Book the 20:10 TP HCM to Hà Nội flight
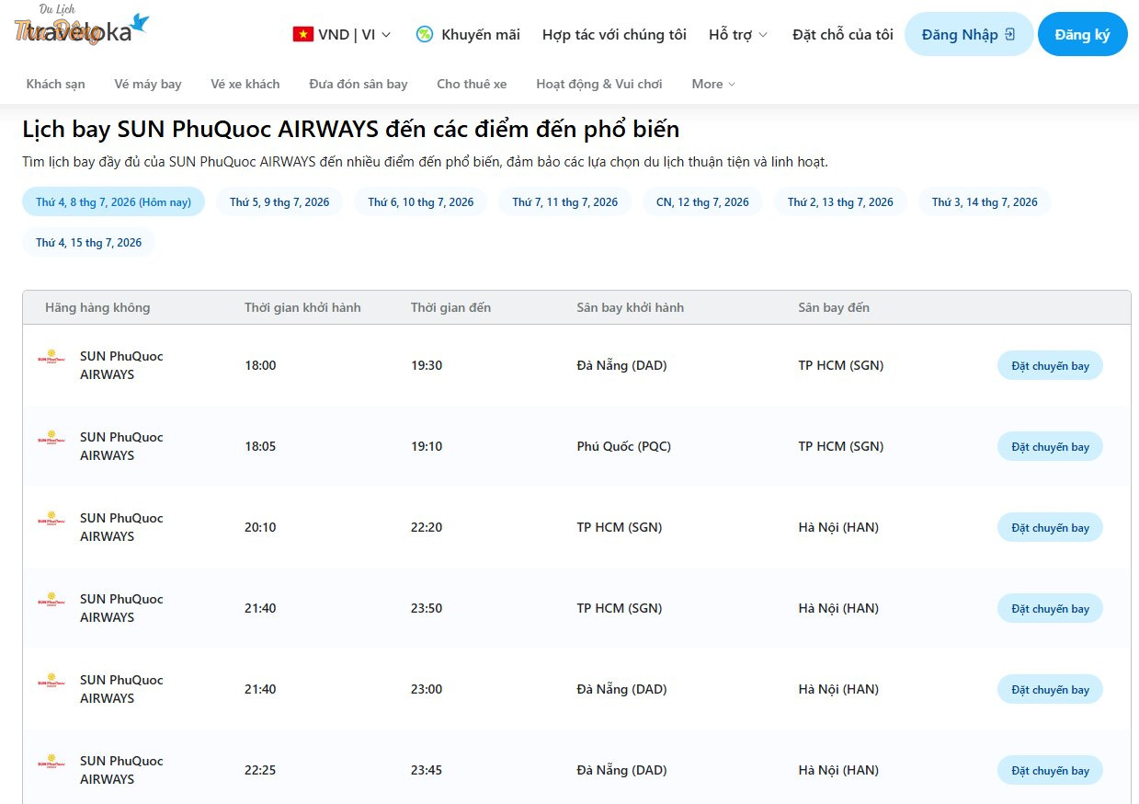 click(x=1050, y=527)
